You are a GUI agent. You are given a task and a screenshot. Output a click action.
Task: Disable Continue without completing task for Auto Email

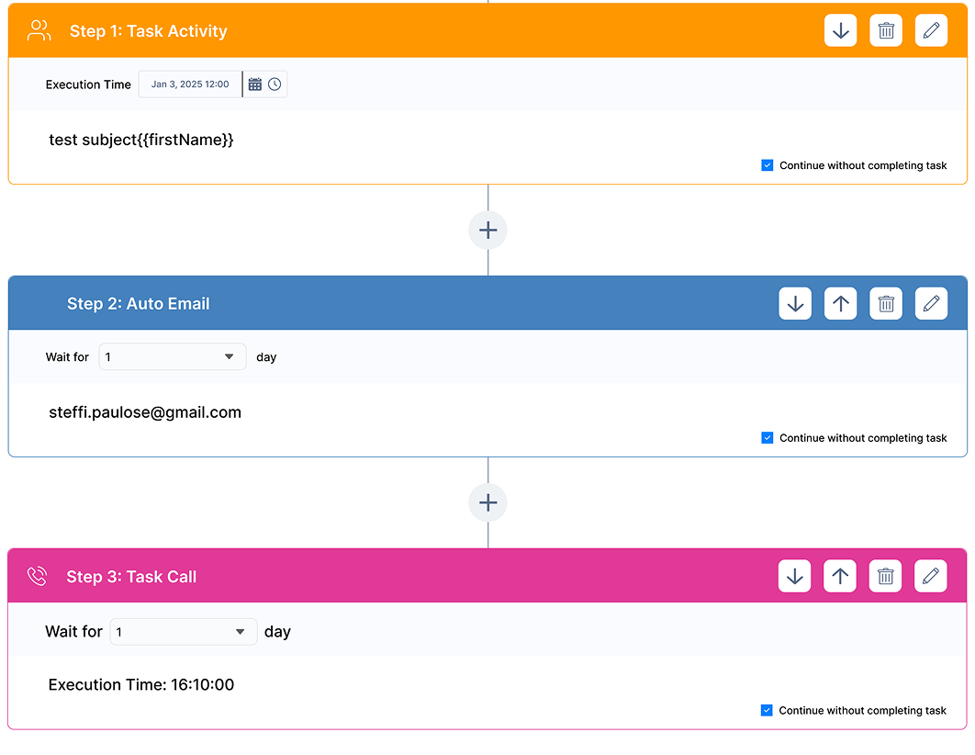pos(767,438)
